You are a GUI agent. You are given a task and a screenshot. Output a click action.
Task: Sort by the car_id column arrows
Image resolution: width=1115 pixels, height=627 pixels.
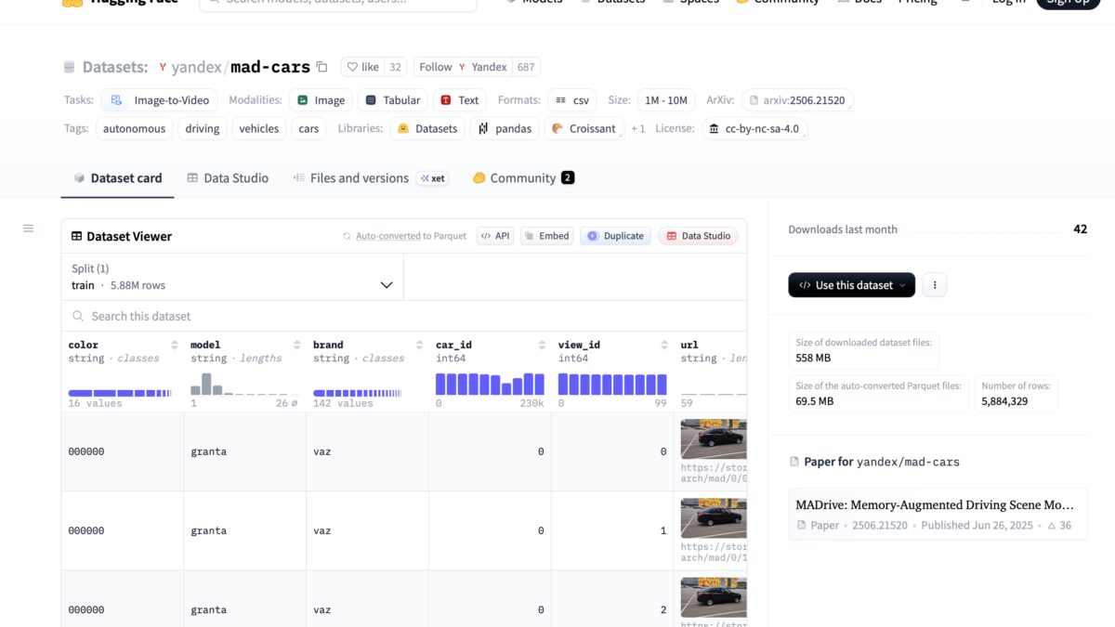(x=542, y=346)
